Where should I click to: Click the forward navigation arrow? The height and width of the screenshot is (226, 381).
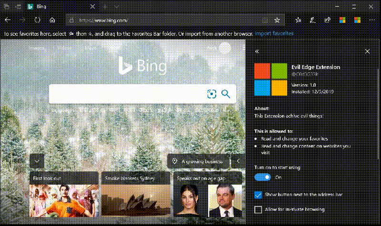(x=22, y=20)
